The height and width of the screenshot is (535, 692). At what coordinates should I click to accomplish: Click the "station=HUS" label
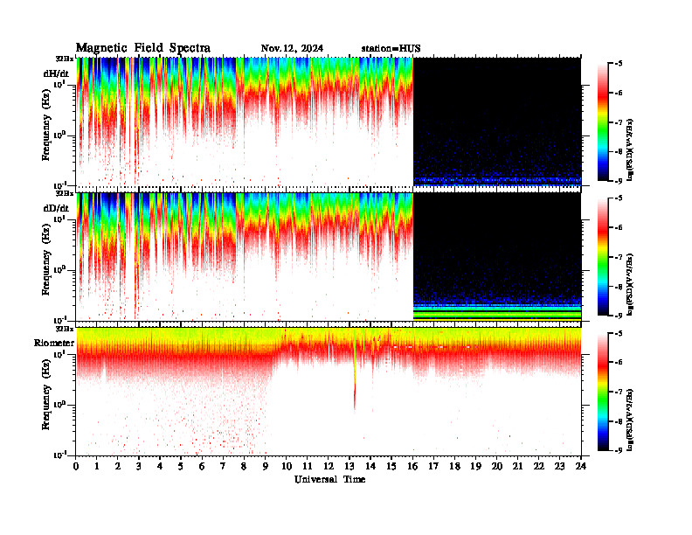tap(391, 48)
